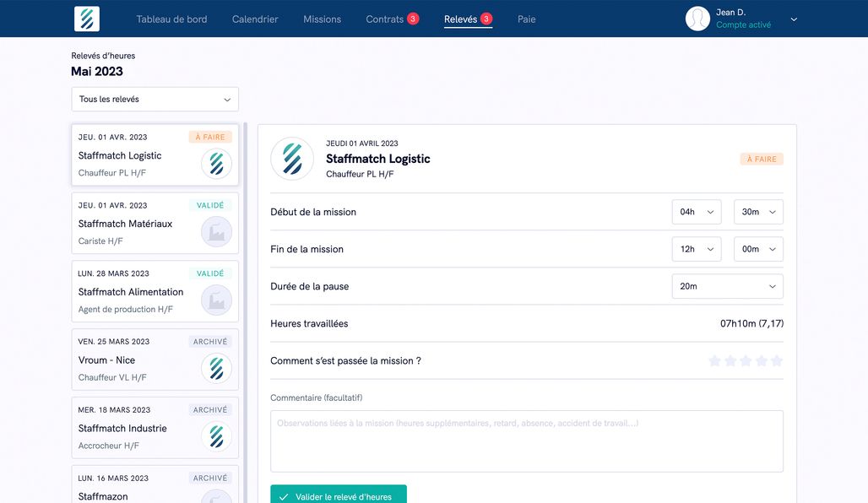Click Staffmatch Industrie company logo

(216, 436)
